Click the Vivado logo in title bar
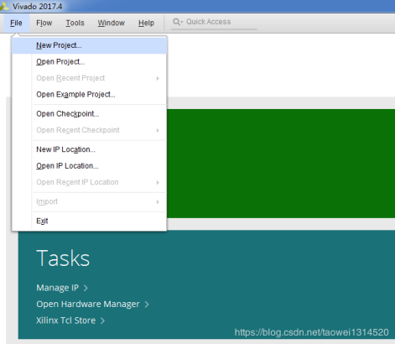 [x=4, y=6]
